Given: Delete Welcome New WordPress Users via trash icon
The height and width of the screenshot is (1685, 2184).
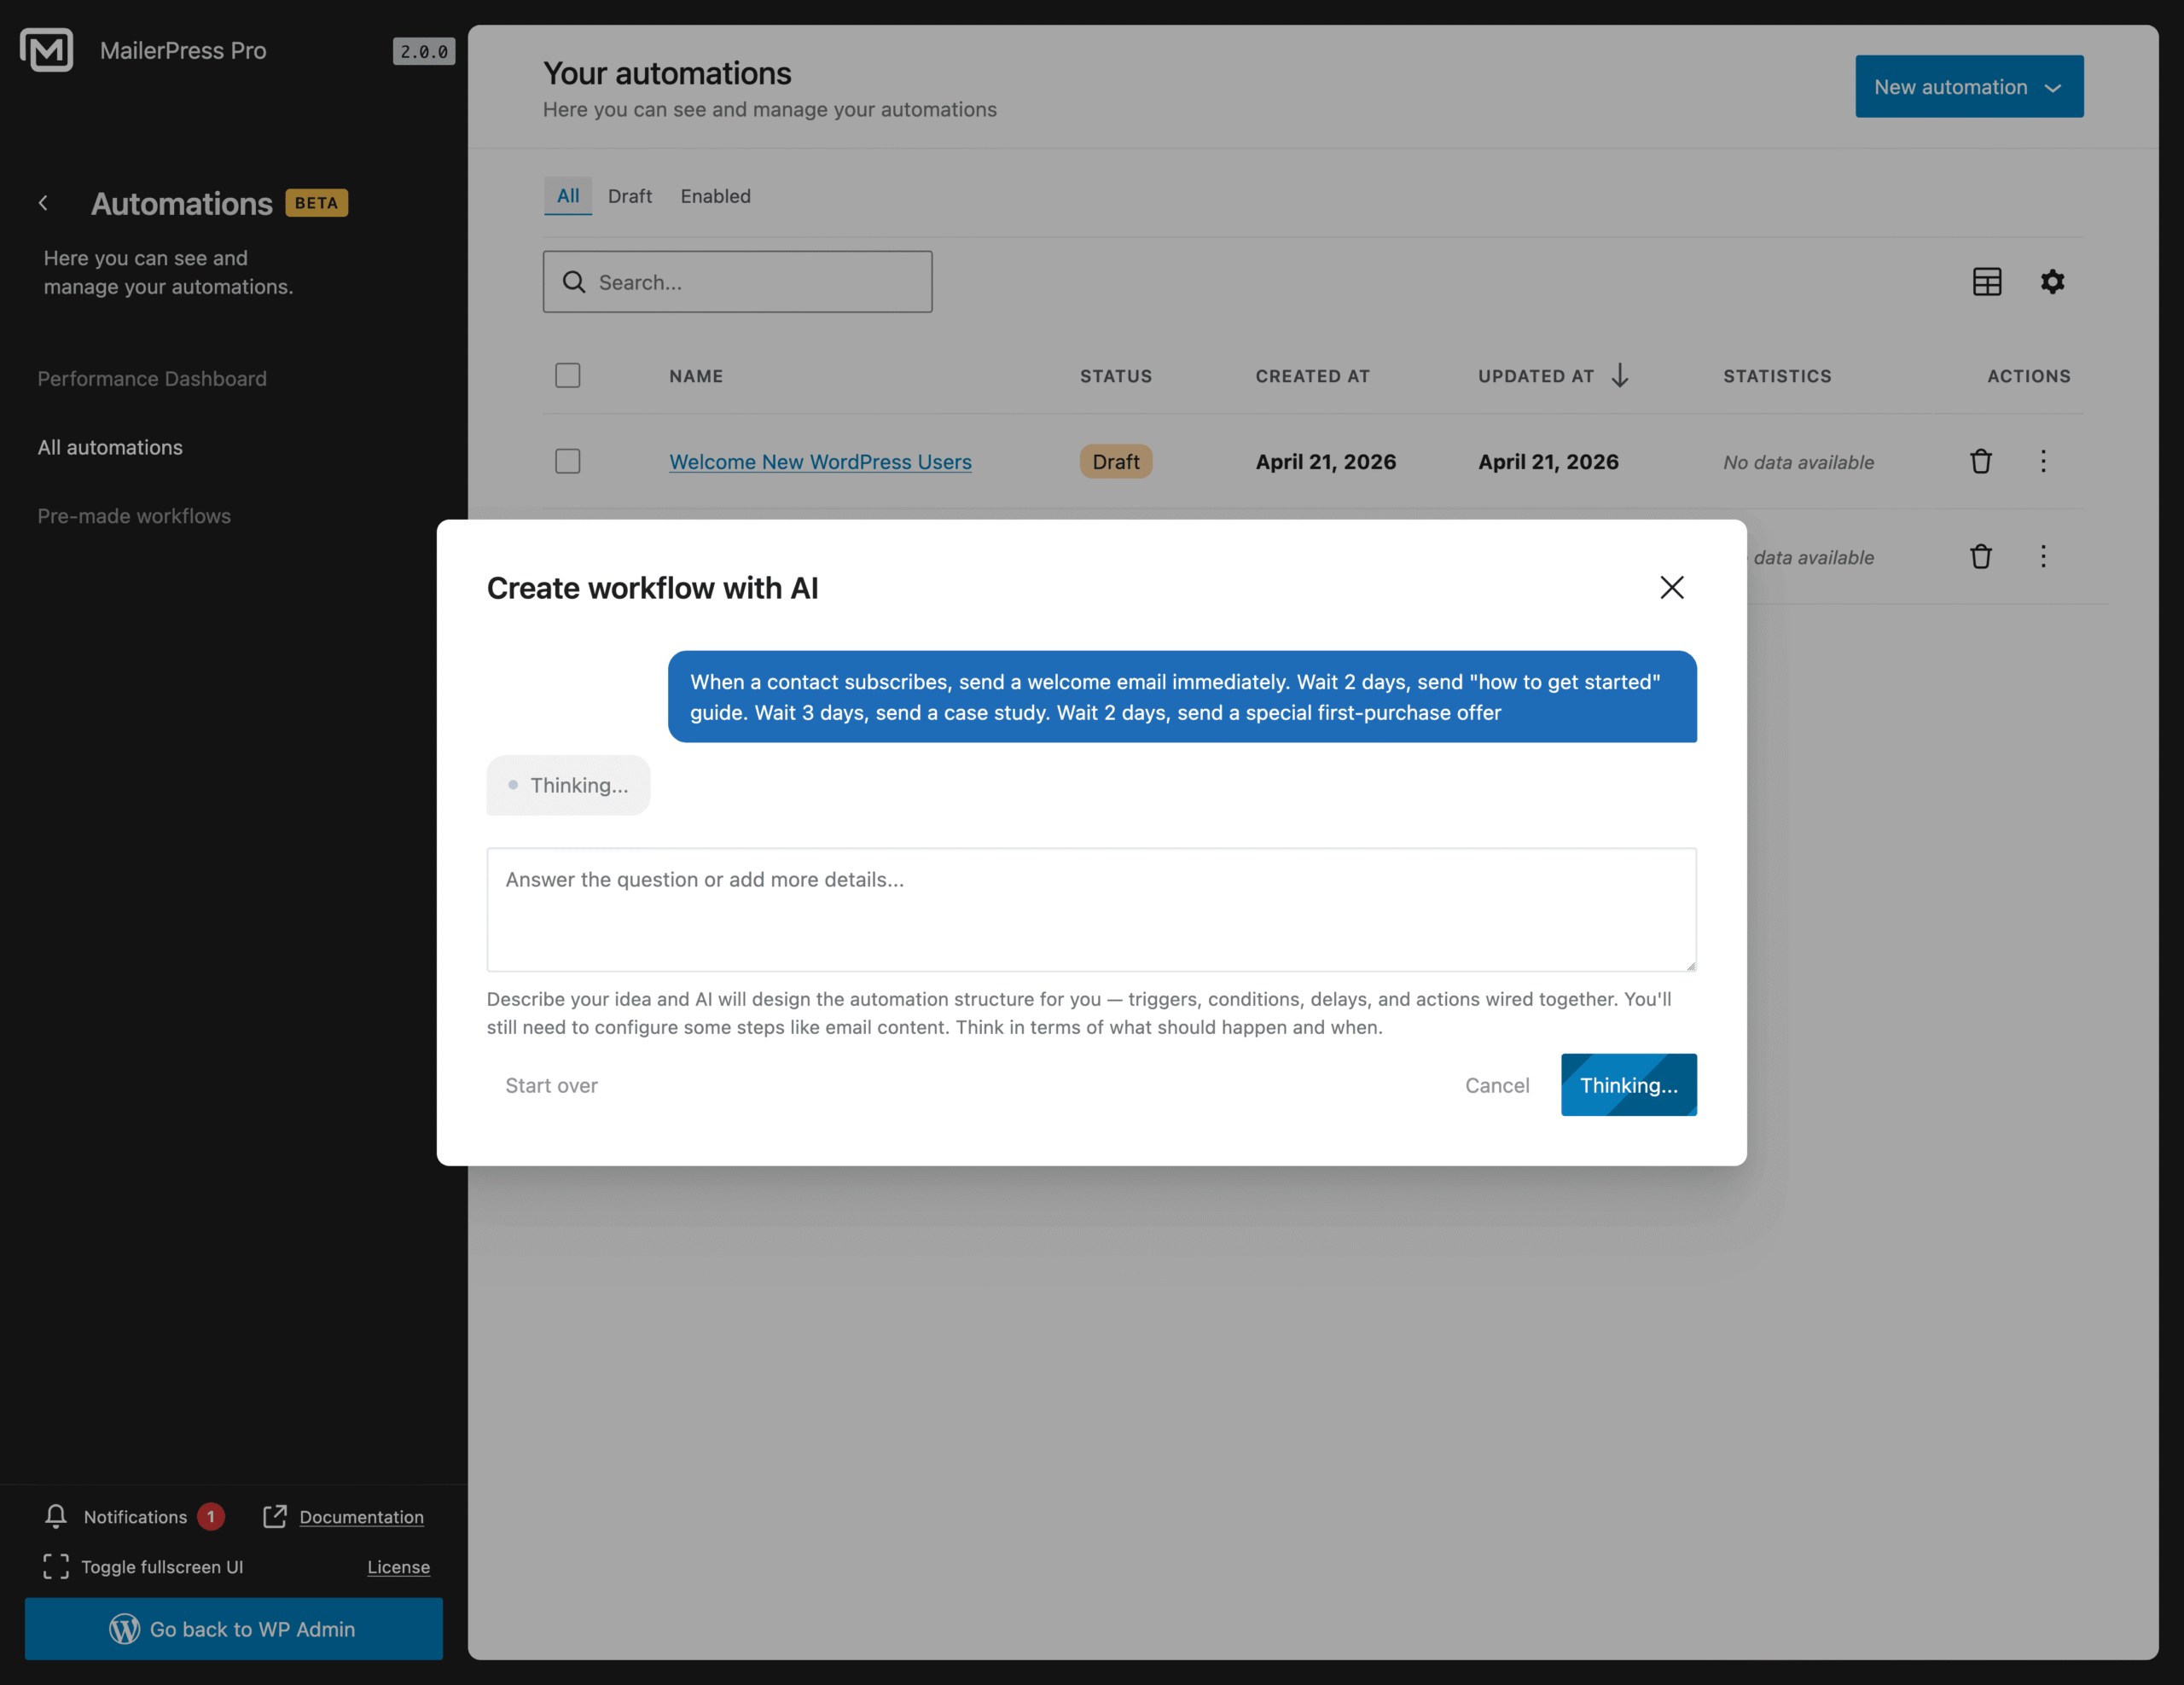Looking at the screenshot, I should point(1982,461).
